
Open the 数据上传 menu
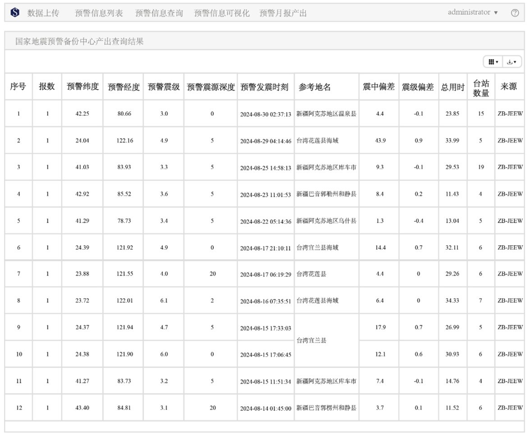click(43, 13)
